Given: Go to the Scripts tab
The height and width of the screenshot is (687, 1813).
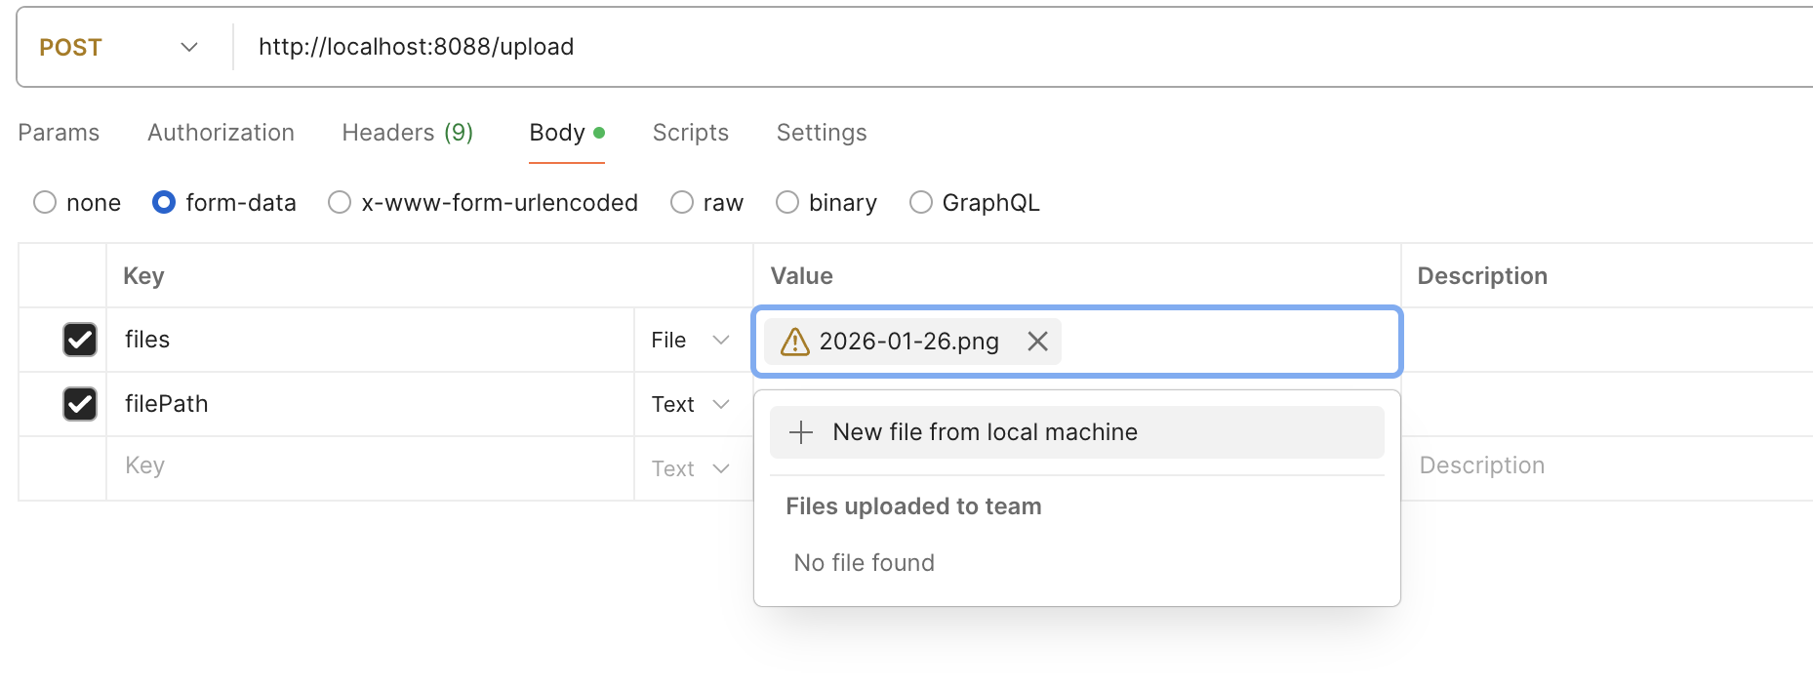Looking at the screenshot, I should point(690,133).
